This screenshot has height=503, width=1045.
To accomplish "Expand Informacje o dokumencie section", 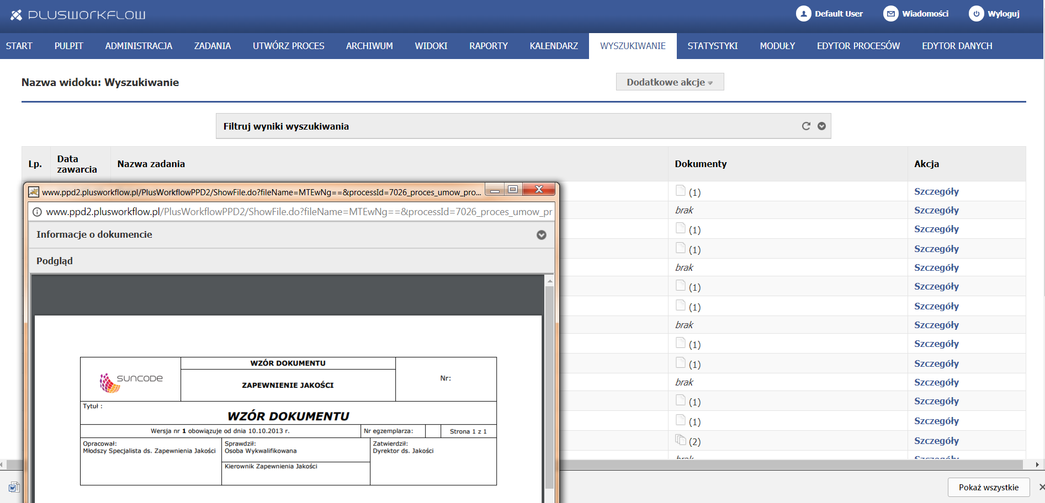I will [541, 235].
